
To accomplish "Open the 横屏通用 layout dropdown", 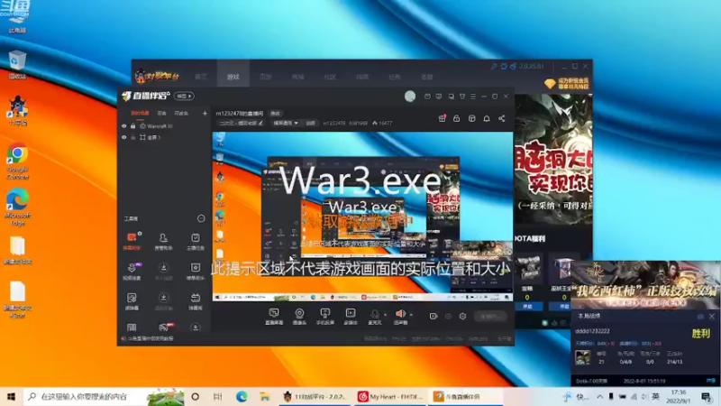I will [x=286, y=124].
